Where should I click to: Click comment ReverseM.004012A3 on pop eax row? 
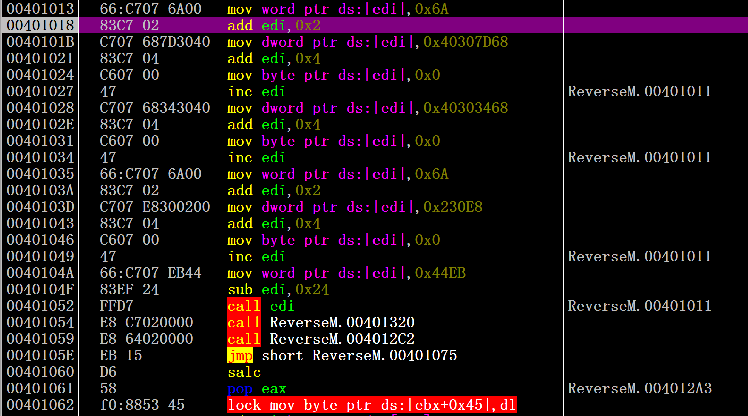[x=640, y=388]
